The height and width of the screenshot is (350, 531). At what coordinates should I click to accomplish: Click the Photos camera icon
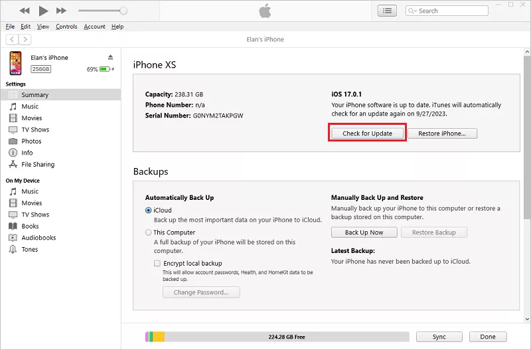coord(13,141)
